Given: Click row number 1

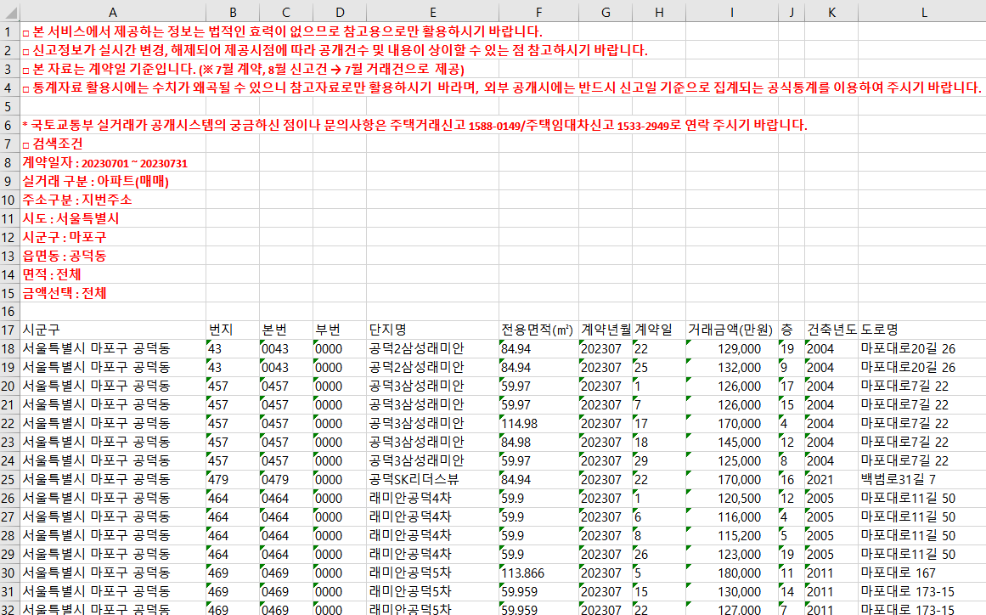Looking at the screenshot, I should (x=8, y=28).
